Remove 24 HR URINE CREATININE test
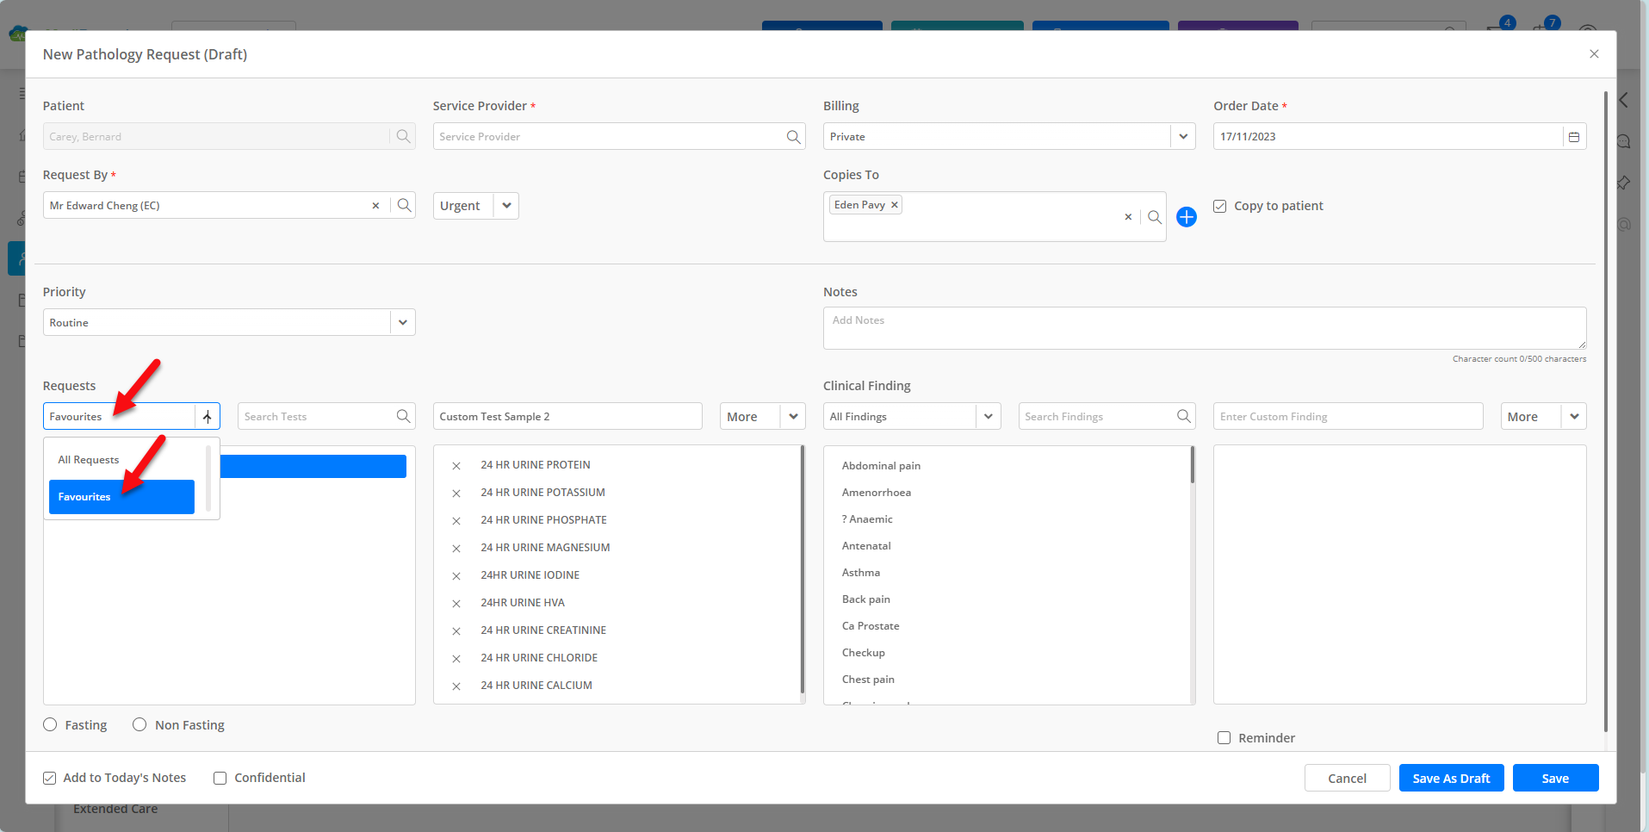The image size is (1649, 832). pos(456,631)
